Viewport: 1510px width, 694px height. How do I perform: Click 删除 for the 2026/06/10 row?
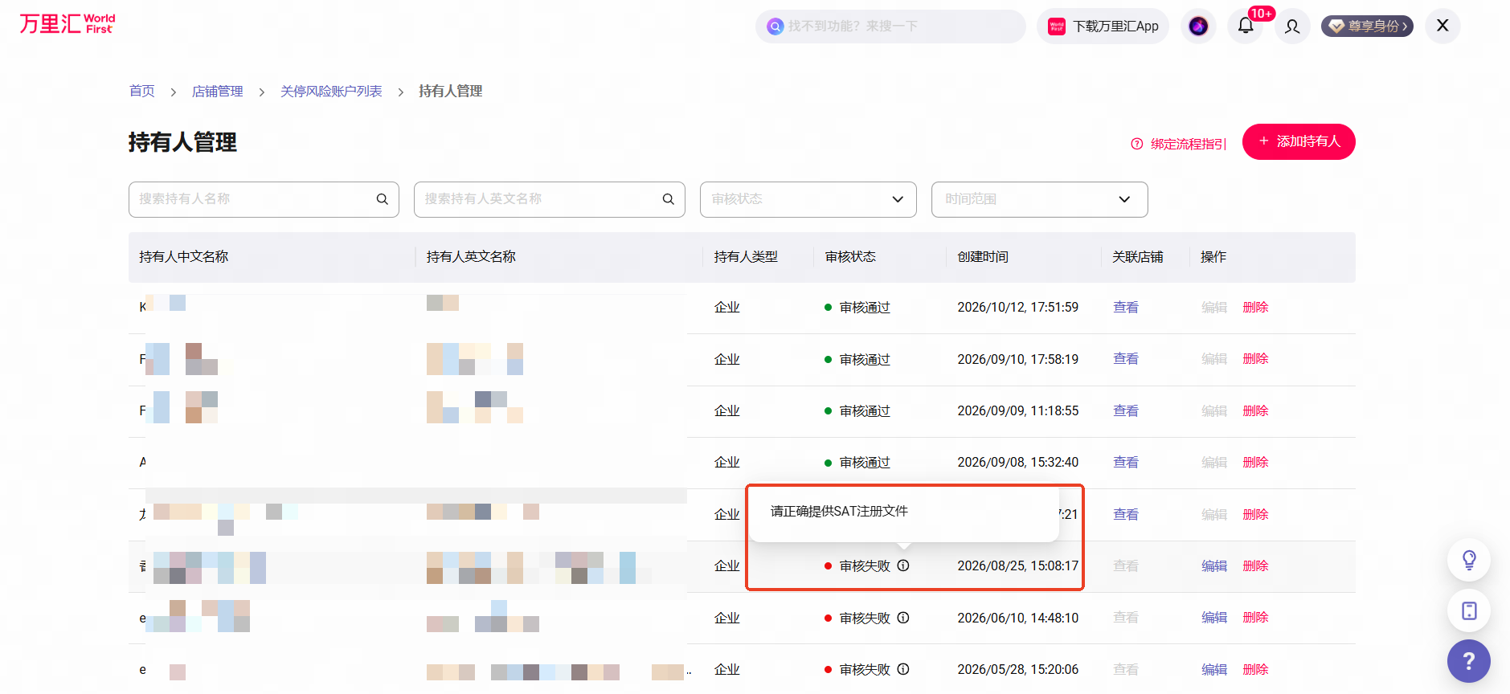pyautogui.click(x=1255, y=618)
